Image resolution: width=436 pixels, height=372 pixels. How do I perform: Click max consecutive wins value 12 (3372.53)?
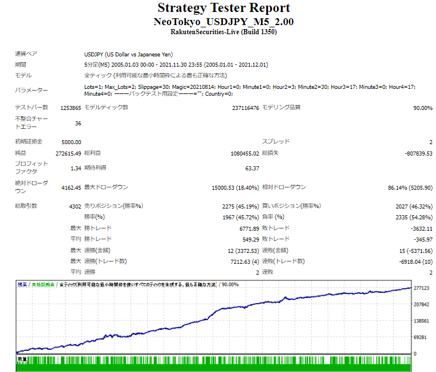pos(243,251)
